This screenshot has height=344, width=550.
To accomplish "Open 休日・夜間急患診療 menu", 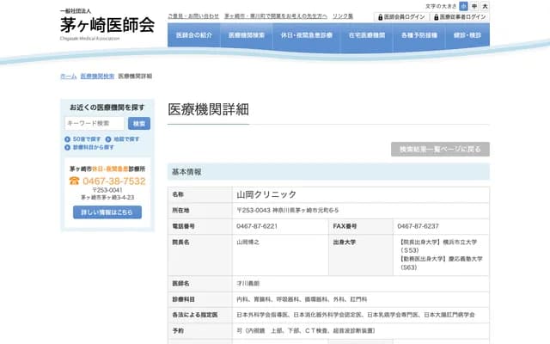I will pos(308,36).
